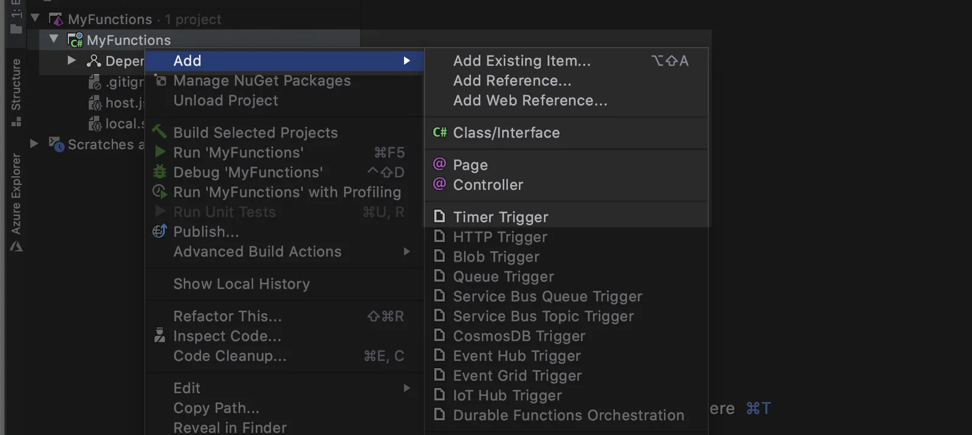Screen dimensions: 972x435
Task: Choose Manage NuGet Packages
Action: [284, 81]
